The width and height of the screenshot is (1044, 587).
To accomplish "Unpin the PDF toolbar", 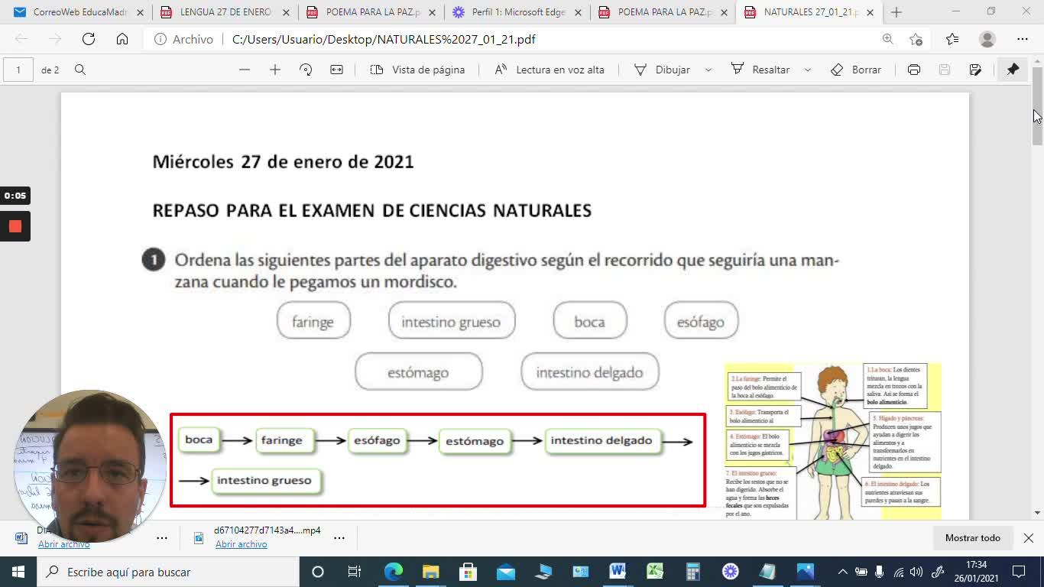I will click(x=1013, y=70).
